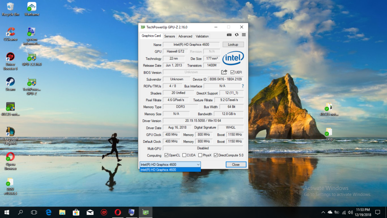
Task: Select the League of Legends icon
Action: (10, 136)
